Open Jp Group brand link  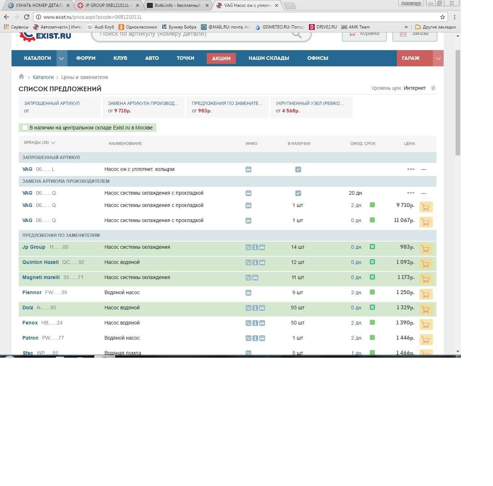tap(34, 247)
